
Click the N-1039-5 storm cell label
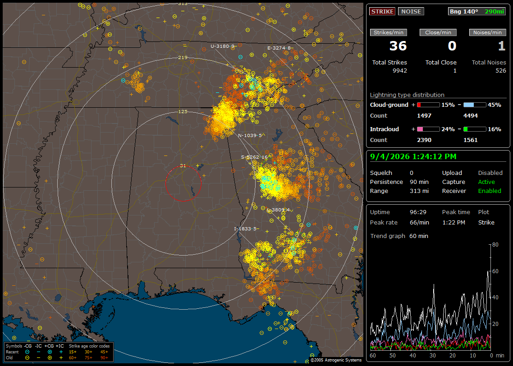click(250, 135)
